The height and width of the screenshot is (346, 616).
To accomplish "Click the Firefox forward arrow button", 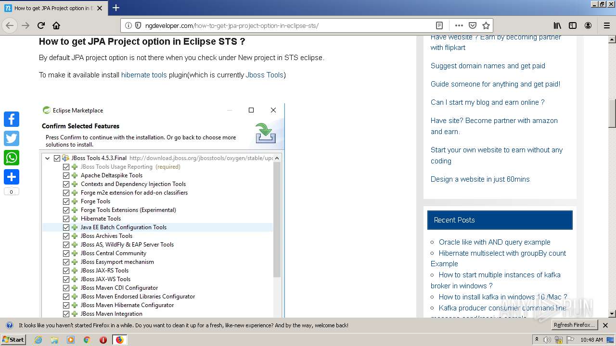I will point(26,25).
